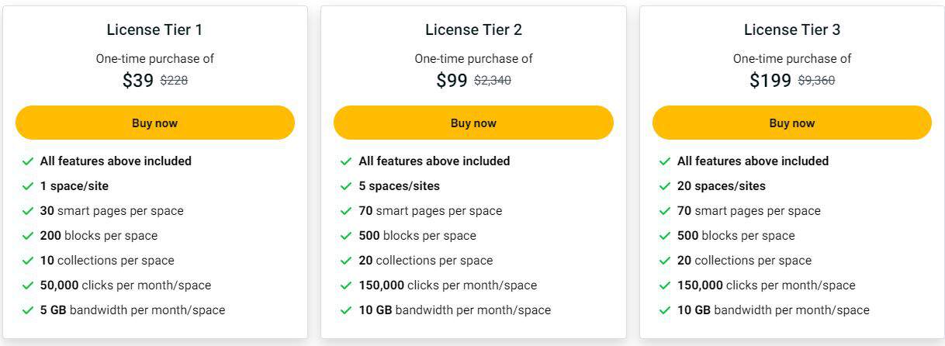Click checkmark beside Tier 1 '1 space/site'
Image resolution: width=945 pixels, height=346 pixels.
pyautogui.click(x=28, y=186)
